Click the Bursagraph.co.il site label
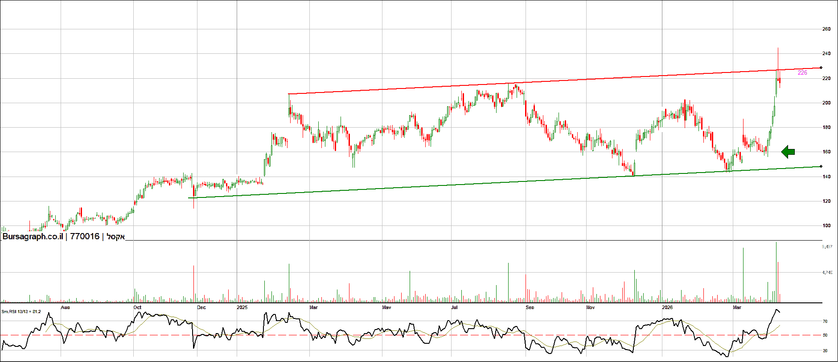The height and width of the screenshot is (362, 838). pyautogui.click(x=33, y=237)
